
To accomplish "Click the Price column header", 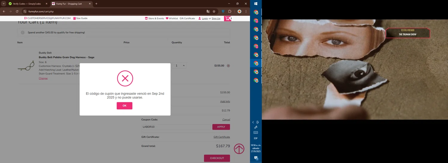I will point(127,43).
